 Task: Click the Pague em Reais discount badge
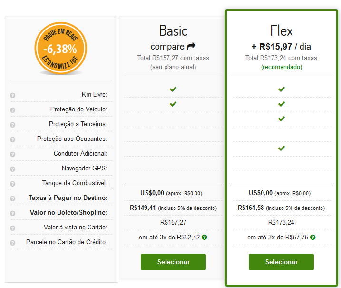61,49
